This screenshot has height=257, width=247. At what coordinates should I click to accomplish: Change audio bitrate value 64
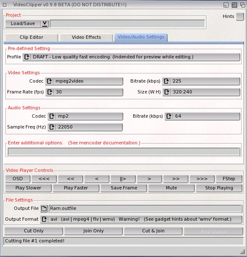tap(202, 116)
